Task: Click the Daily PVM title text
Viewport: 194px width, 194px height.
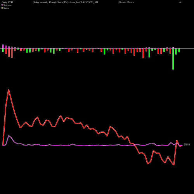Action: coord(7,2)
